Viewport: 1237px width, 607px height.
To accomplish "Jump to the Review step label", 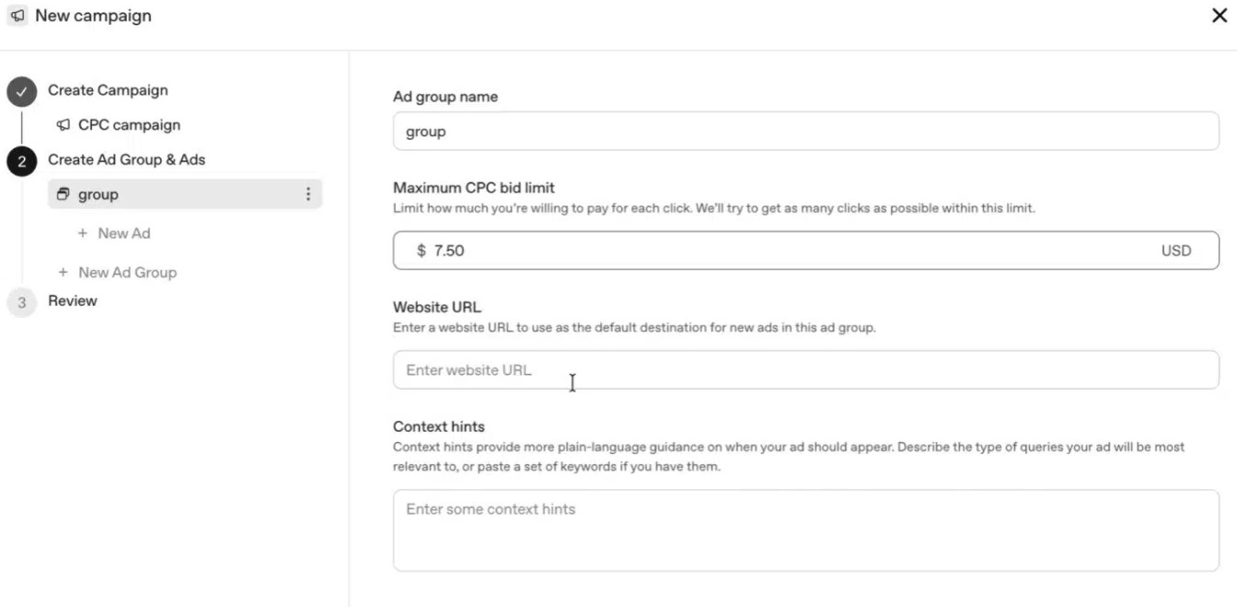I will point(72,300).
